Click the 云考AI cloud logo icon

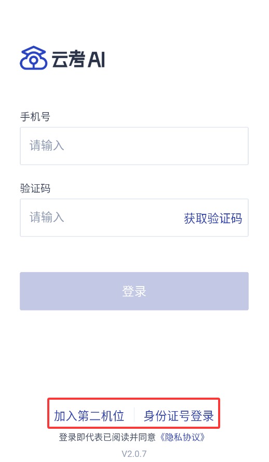pos(34,58)
